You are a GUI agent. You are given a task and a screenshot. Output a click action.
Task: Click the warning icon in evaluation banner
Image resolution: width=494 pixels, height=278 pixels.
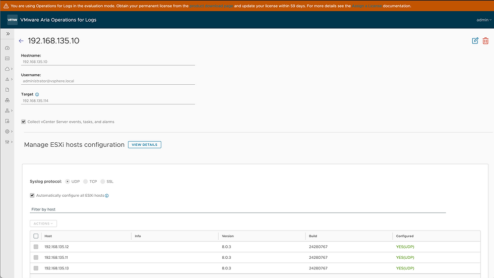[x=6, y=6]
